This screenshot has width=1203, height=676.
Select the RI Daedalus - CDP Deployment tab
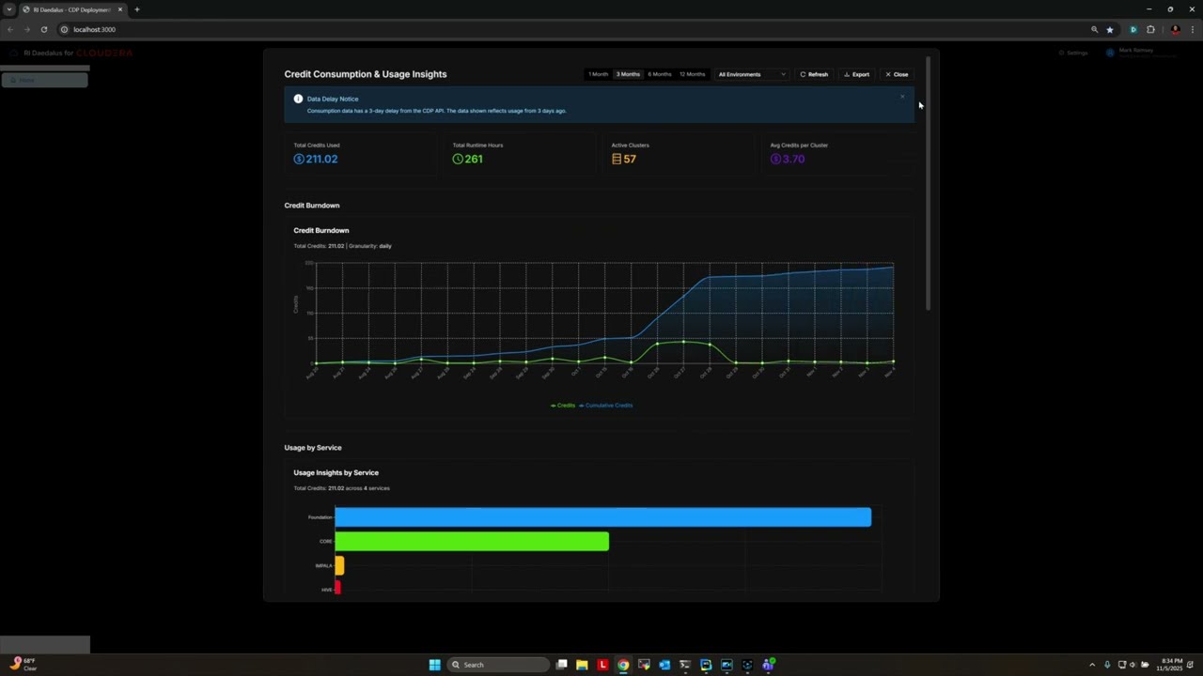click(x=71, y=9)
